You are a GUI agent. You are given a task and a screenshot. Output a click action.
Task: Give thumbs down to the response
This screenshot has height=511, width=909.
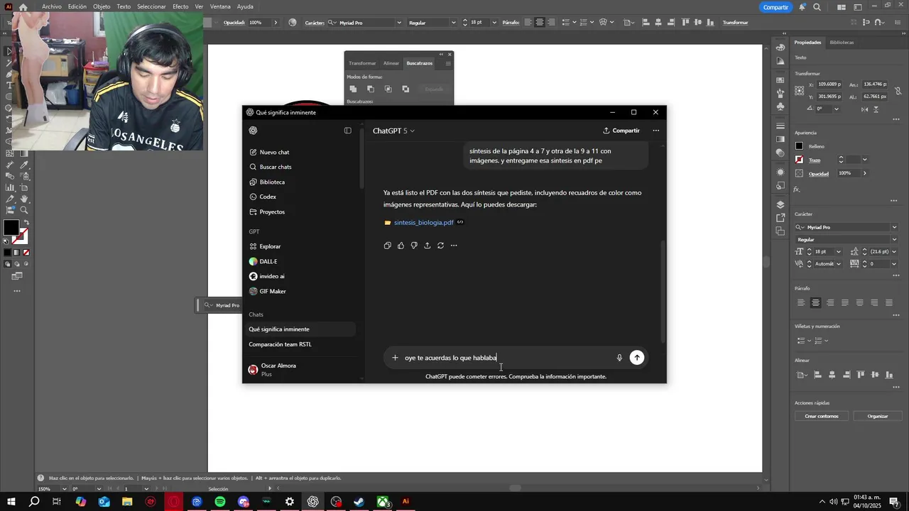tap(414, 246)
